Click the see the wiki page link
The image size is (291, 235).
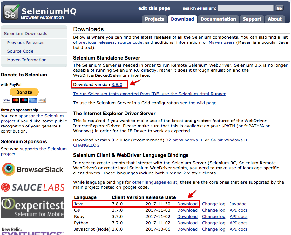198,103
